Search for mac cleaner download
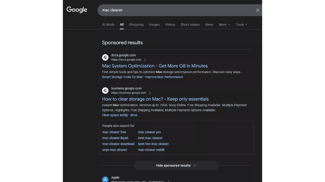This screenshot has width=325, height=182. (x=118, y=144)
